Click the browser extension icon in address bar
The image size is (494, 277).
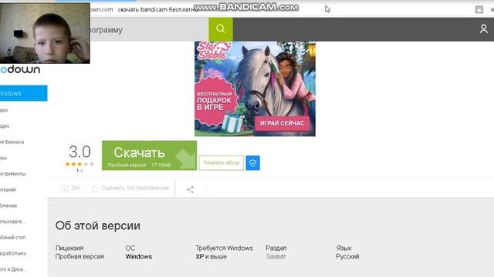pos(479,10)
